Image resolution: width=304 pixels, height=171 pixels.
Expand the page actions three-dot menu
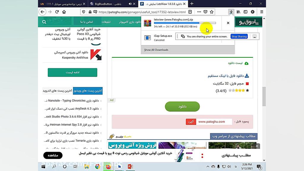199,12
